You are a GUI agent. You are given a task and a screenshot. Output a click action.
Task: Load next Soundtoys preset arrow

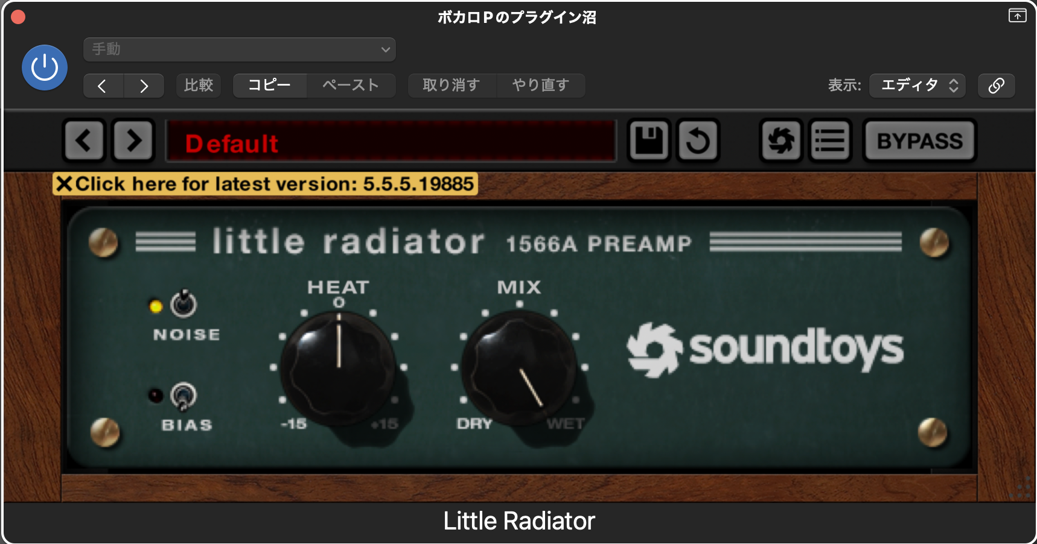pos(133,141)
